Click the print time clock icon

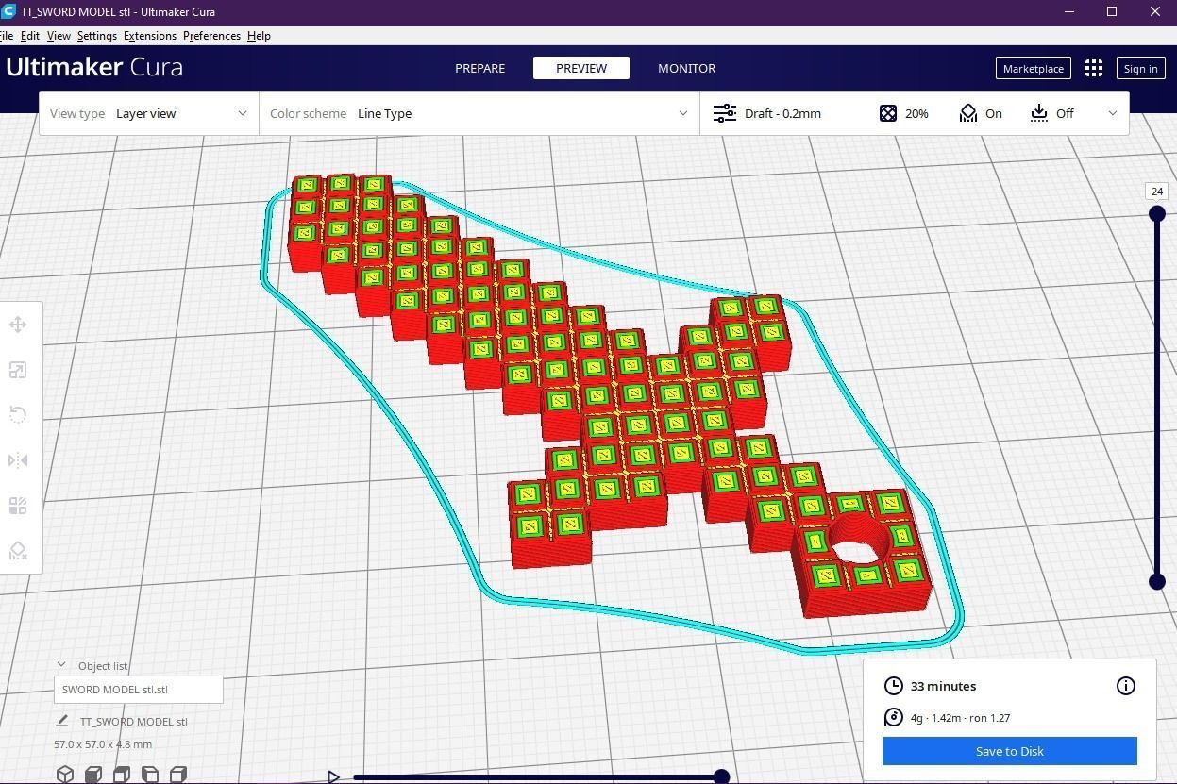point(893,686)
